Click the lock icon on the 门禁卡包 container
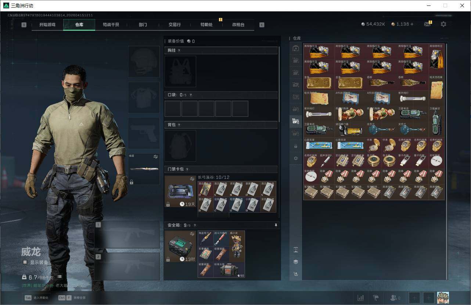This screenshot has width=471, height=305. click(x=168, y=204)
